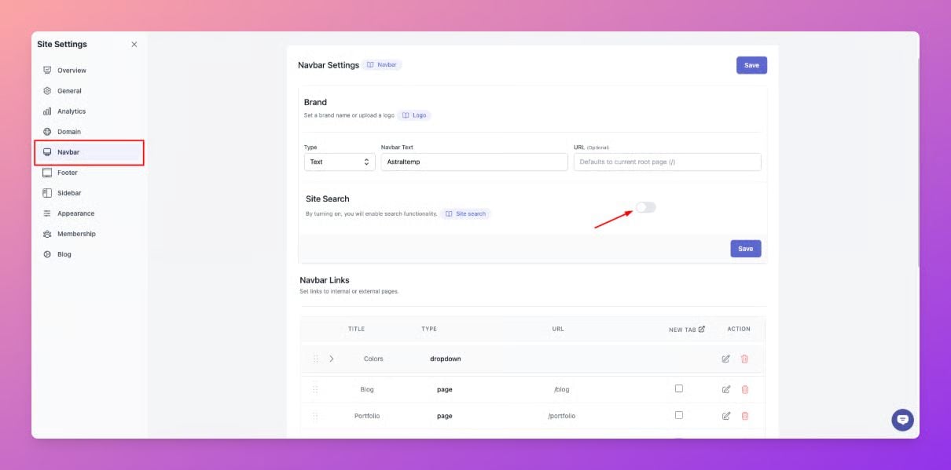Click Save button in Brand section
951x470 pixels.
(745, 249)
